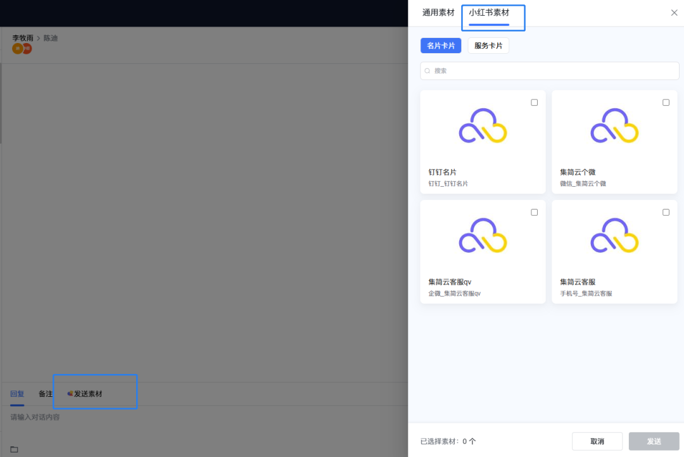Image resolution: width=684 pixels, height=457 pixels.
Task: Click the 手机号_集简云客服 subtitle text
Action: (586, 294)
